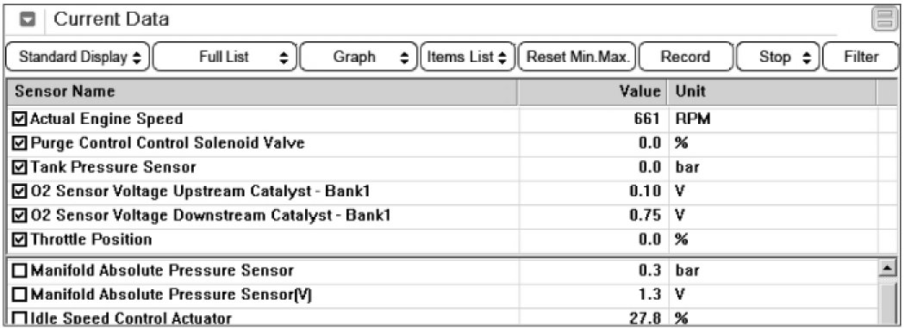Click the panel layout icon at top right
The width and height of the screenshot is (905, 328).
tap(883, 19)
